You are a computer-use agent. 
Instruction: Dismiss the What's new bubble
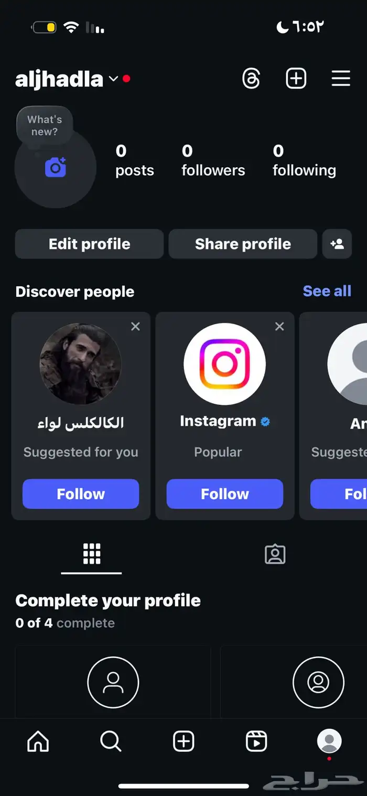coord(44,125)
